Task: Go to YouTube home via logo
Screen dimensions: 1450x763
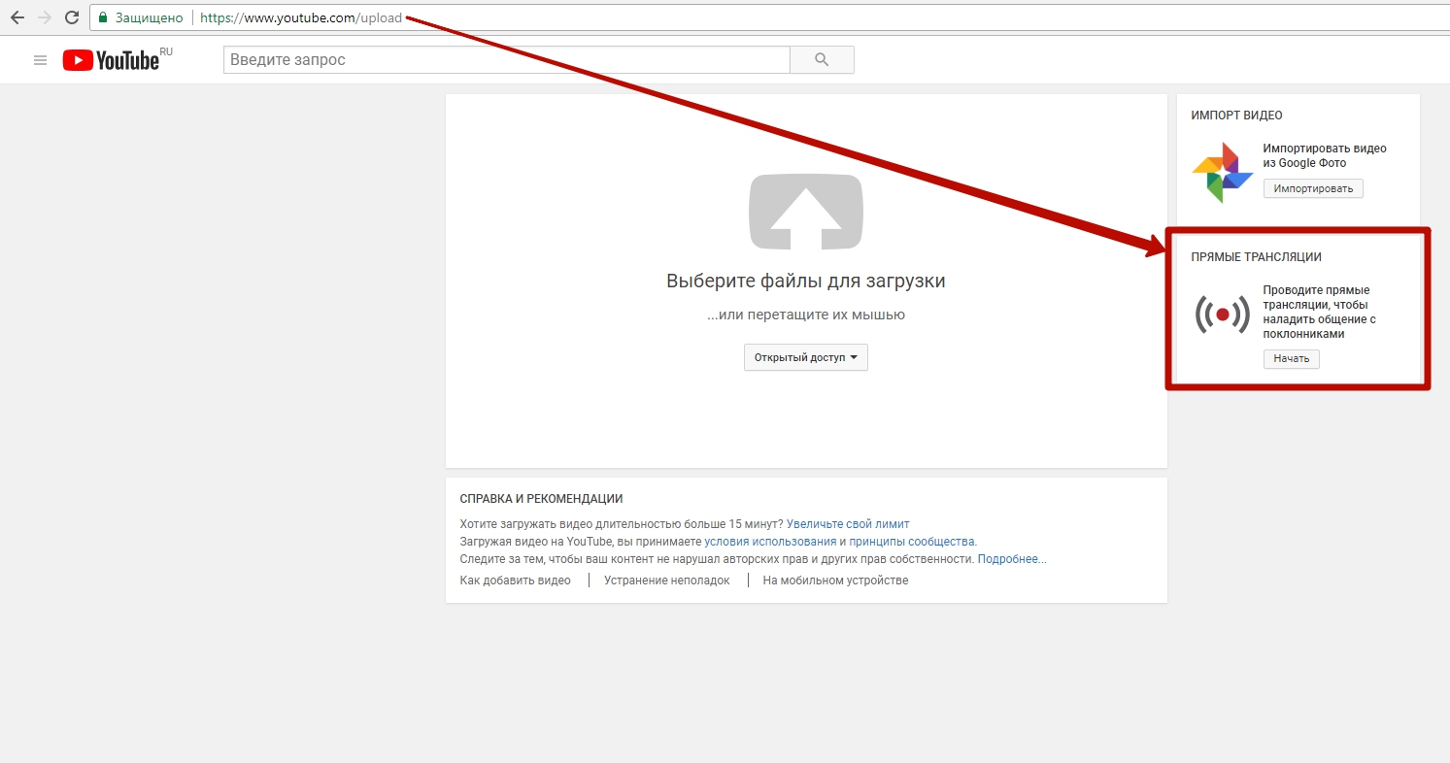Action: tap(112, 60)
